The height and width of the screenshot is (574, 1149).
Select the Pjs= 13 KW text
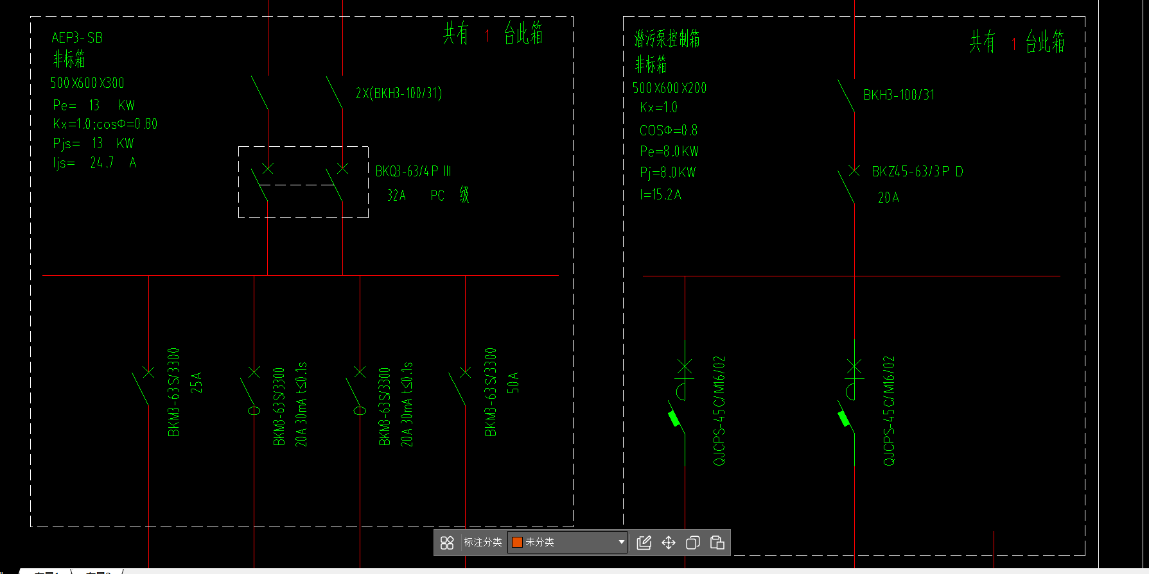click(93, 143)
